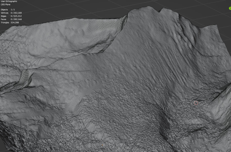231x152 pixels.
Task: Click the Faces 0/262,144 statistic
Action: point(11,19)
